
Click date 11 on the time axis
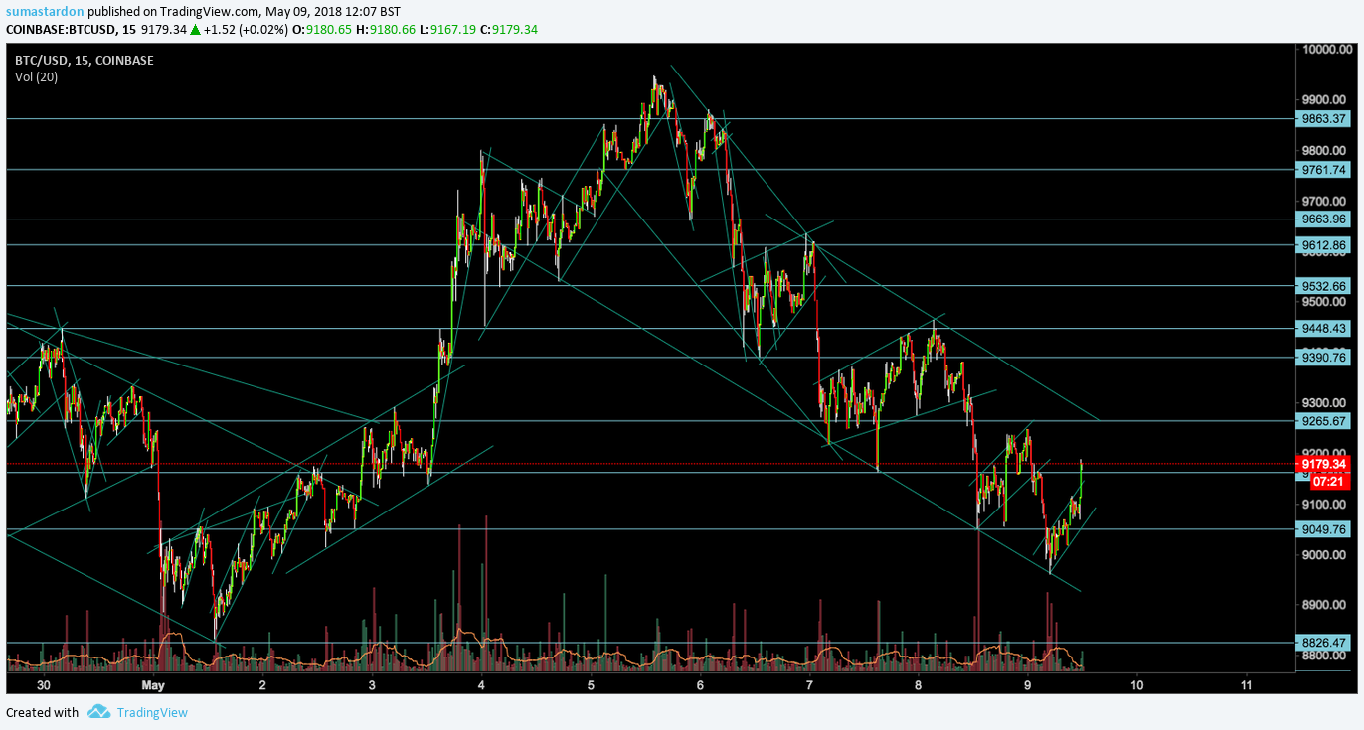click(1247, 685)
